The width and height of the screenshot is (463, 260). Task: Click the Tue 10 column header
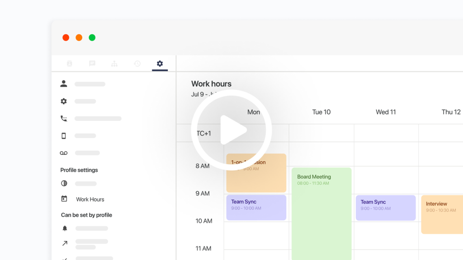(x=321, y=112)
